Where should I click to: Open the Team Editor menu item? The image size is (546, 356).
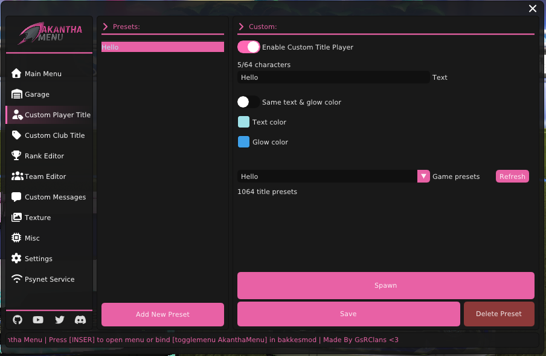[x=45, y=176]
